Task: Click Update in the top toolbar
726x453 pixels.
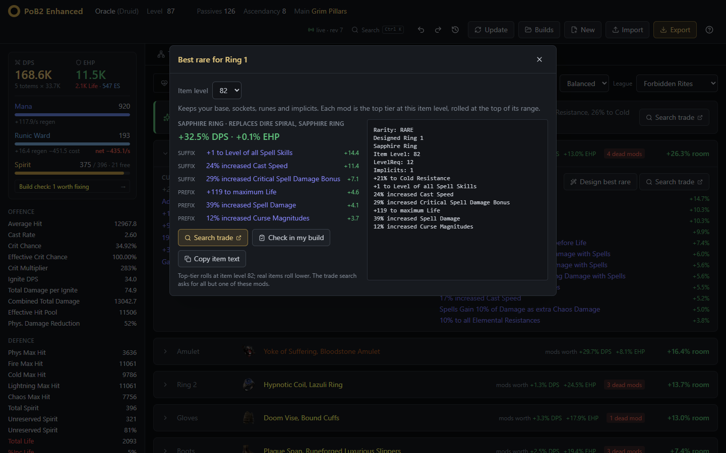Action: (491, 30)
